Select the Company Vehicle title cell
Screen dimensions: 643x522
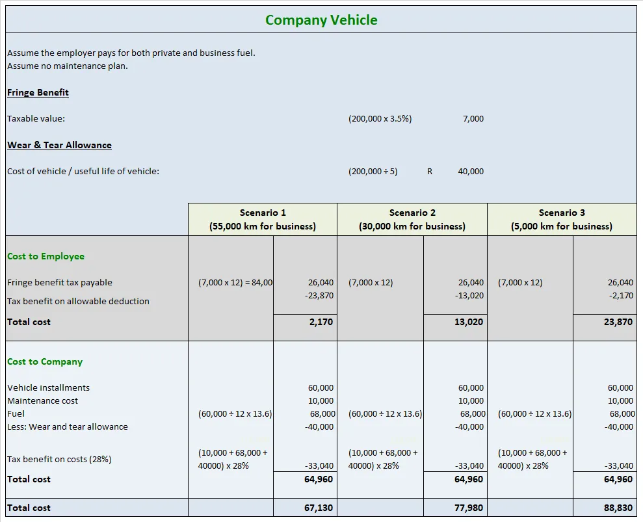tap(321, 20)
